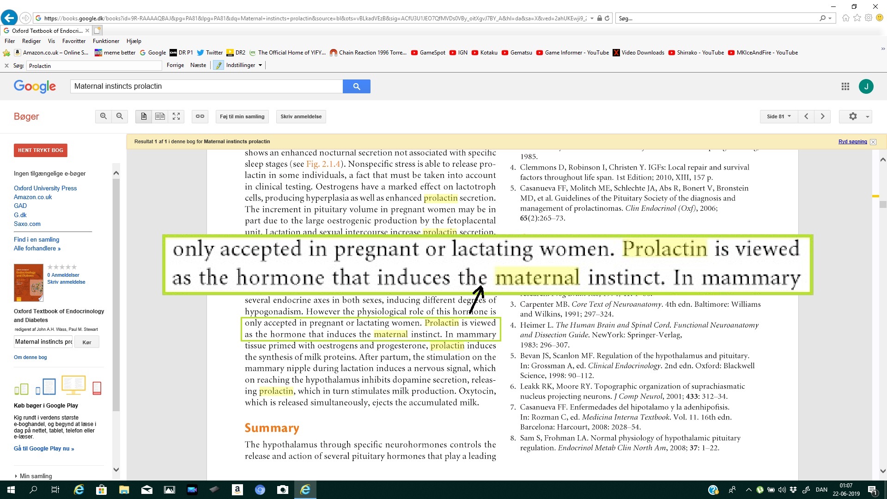Click the zoom out magnifier icon
The height and width of the screenshot is (499, 887).
tap(120, 116)
